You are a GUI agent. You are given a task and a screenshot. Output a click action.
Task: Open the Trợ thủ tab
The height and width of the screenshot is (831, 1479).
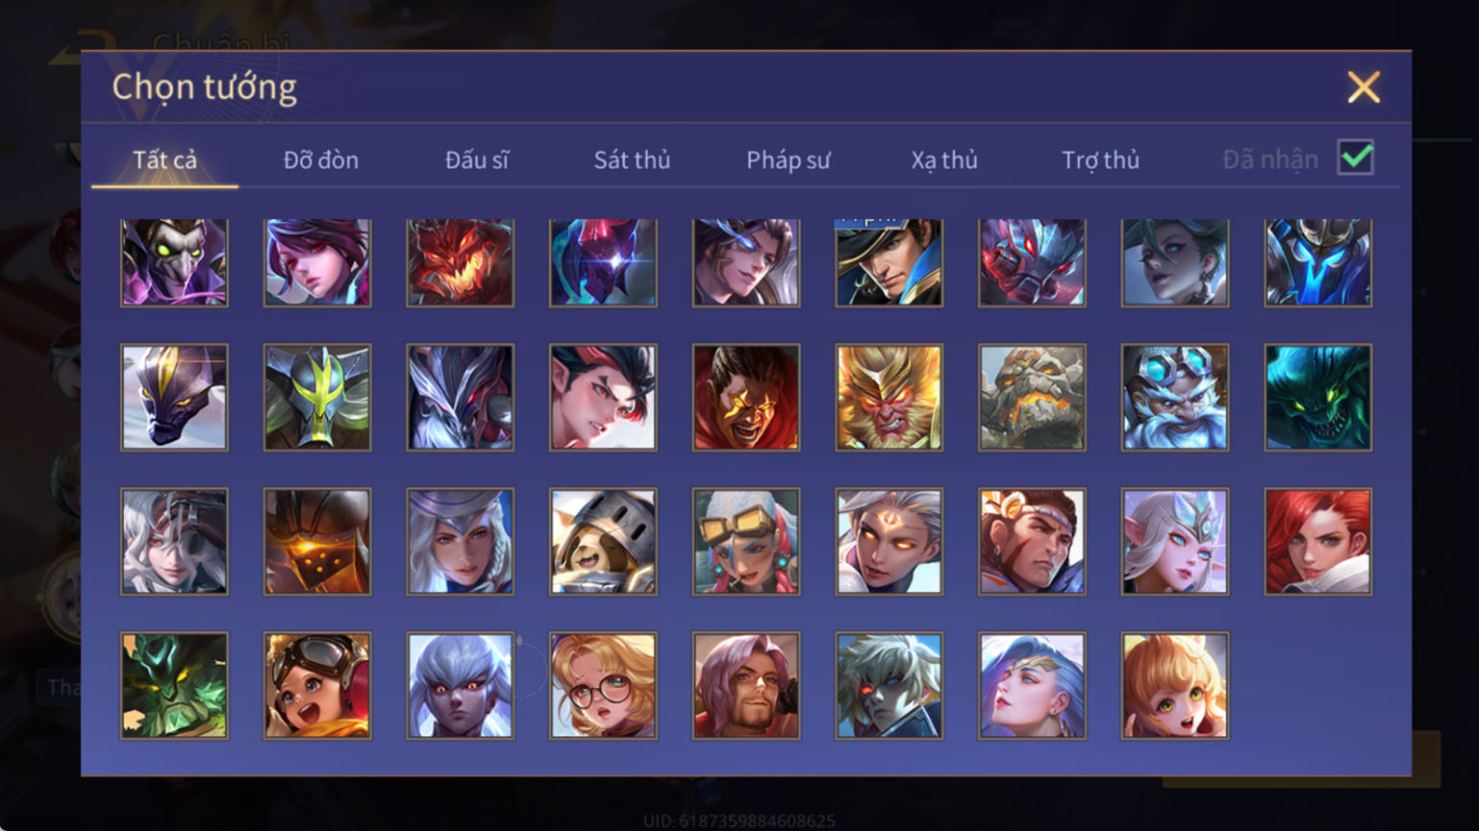click(x=1100, y=160)
